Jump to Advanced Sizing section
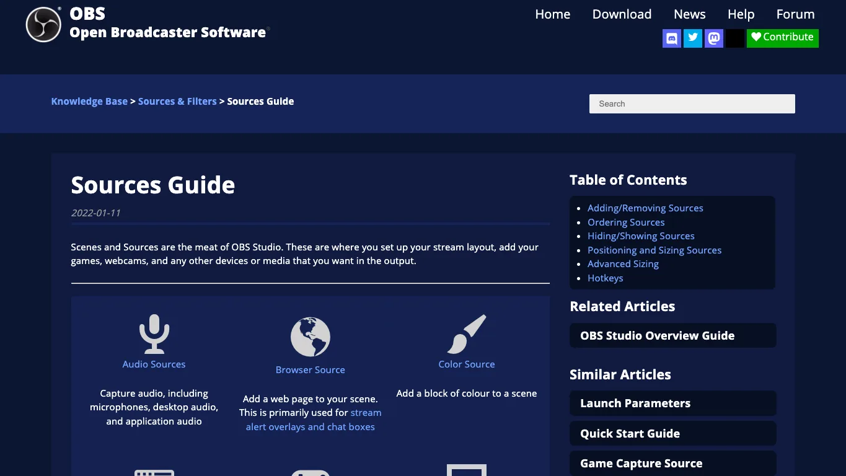Screen dimensions: 846x476 623,264
